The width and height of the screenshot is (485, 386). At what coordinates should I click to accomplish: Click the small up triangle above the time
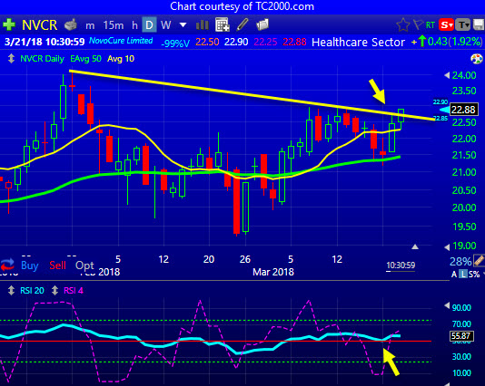coord(415,246)
